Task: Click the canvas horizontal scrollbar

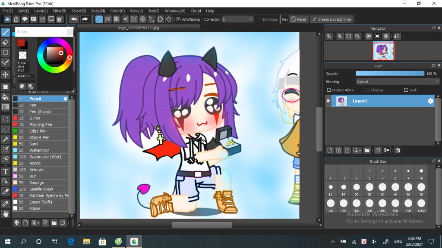Action: 202,225
